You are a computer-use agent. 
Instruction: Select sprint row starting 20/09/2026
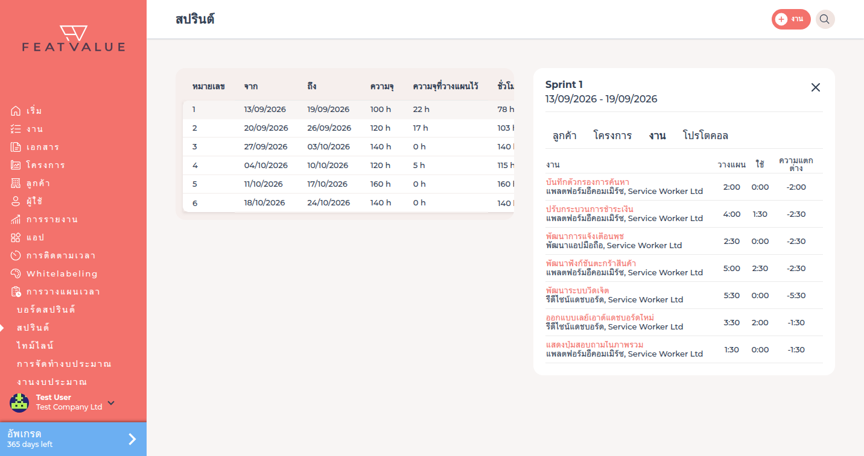348,128
